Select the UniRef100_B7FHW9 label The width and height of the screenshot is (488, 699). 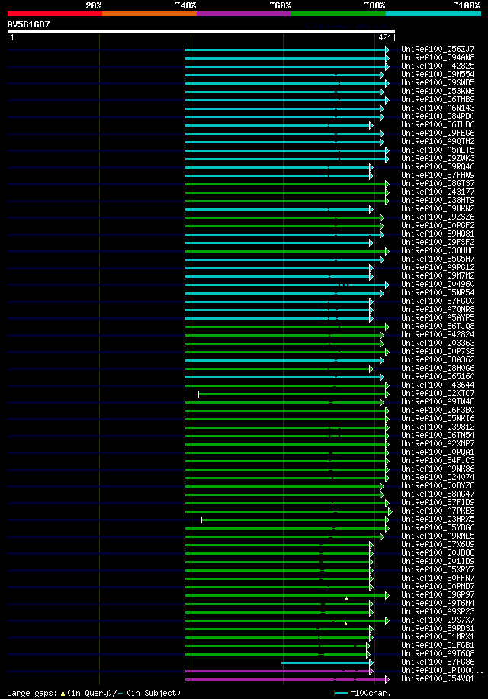(438, 176)
